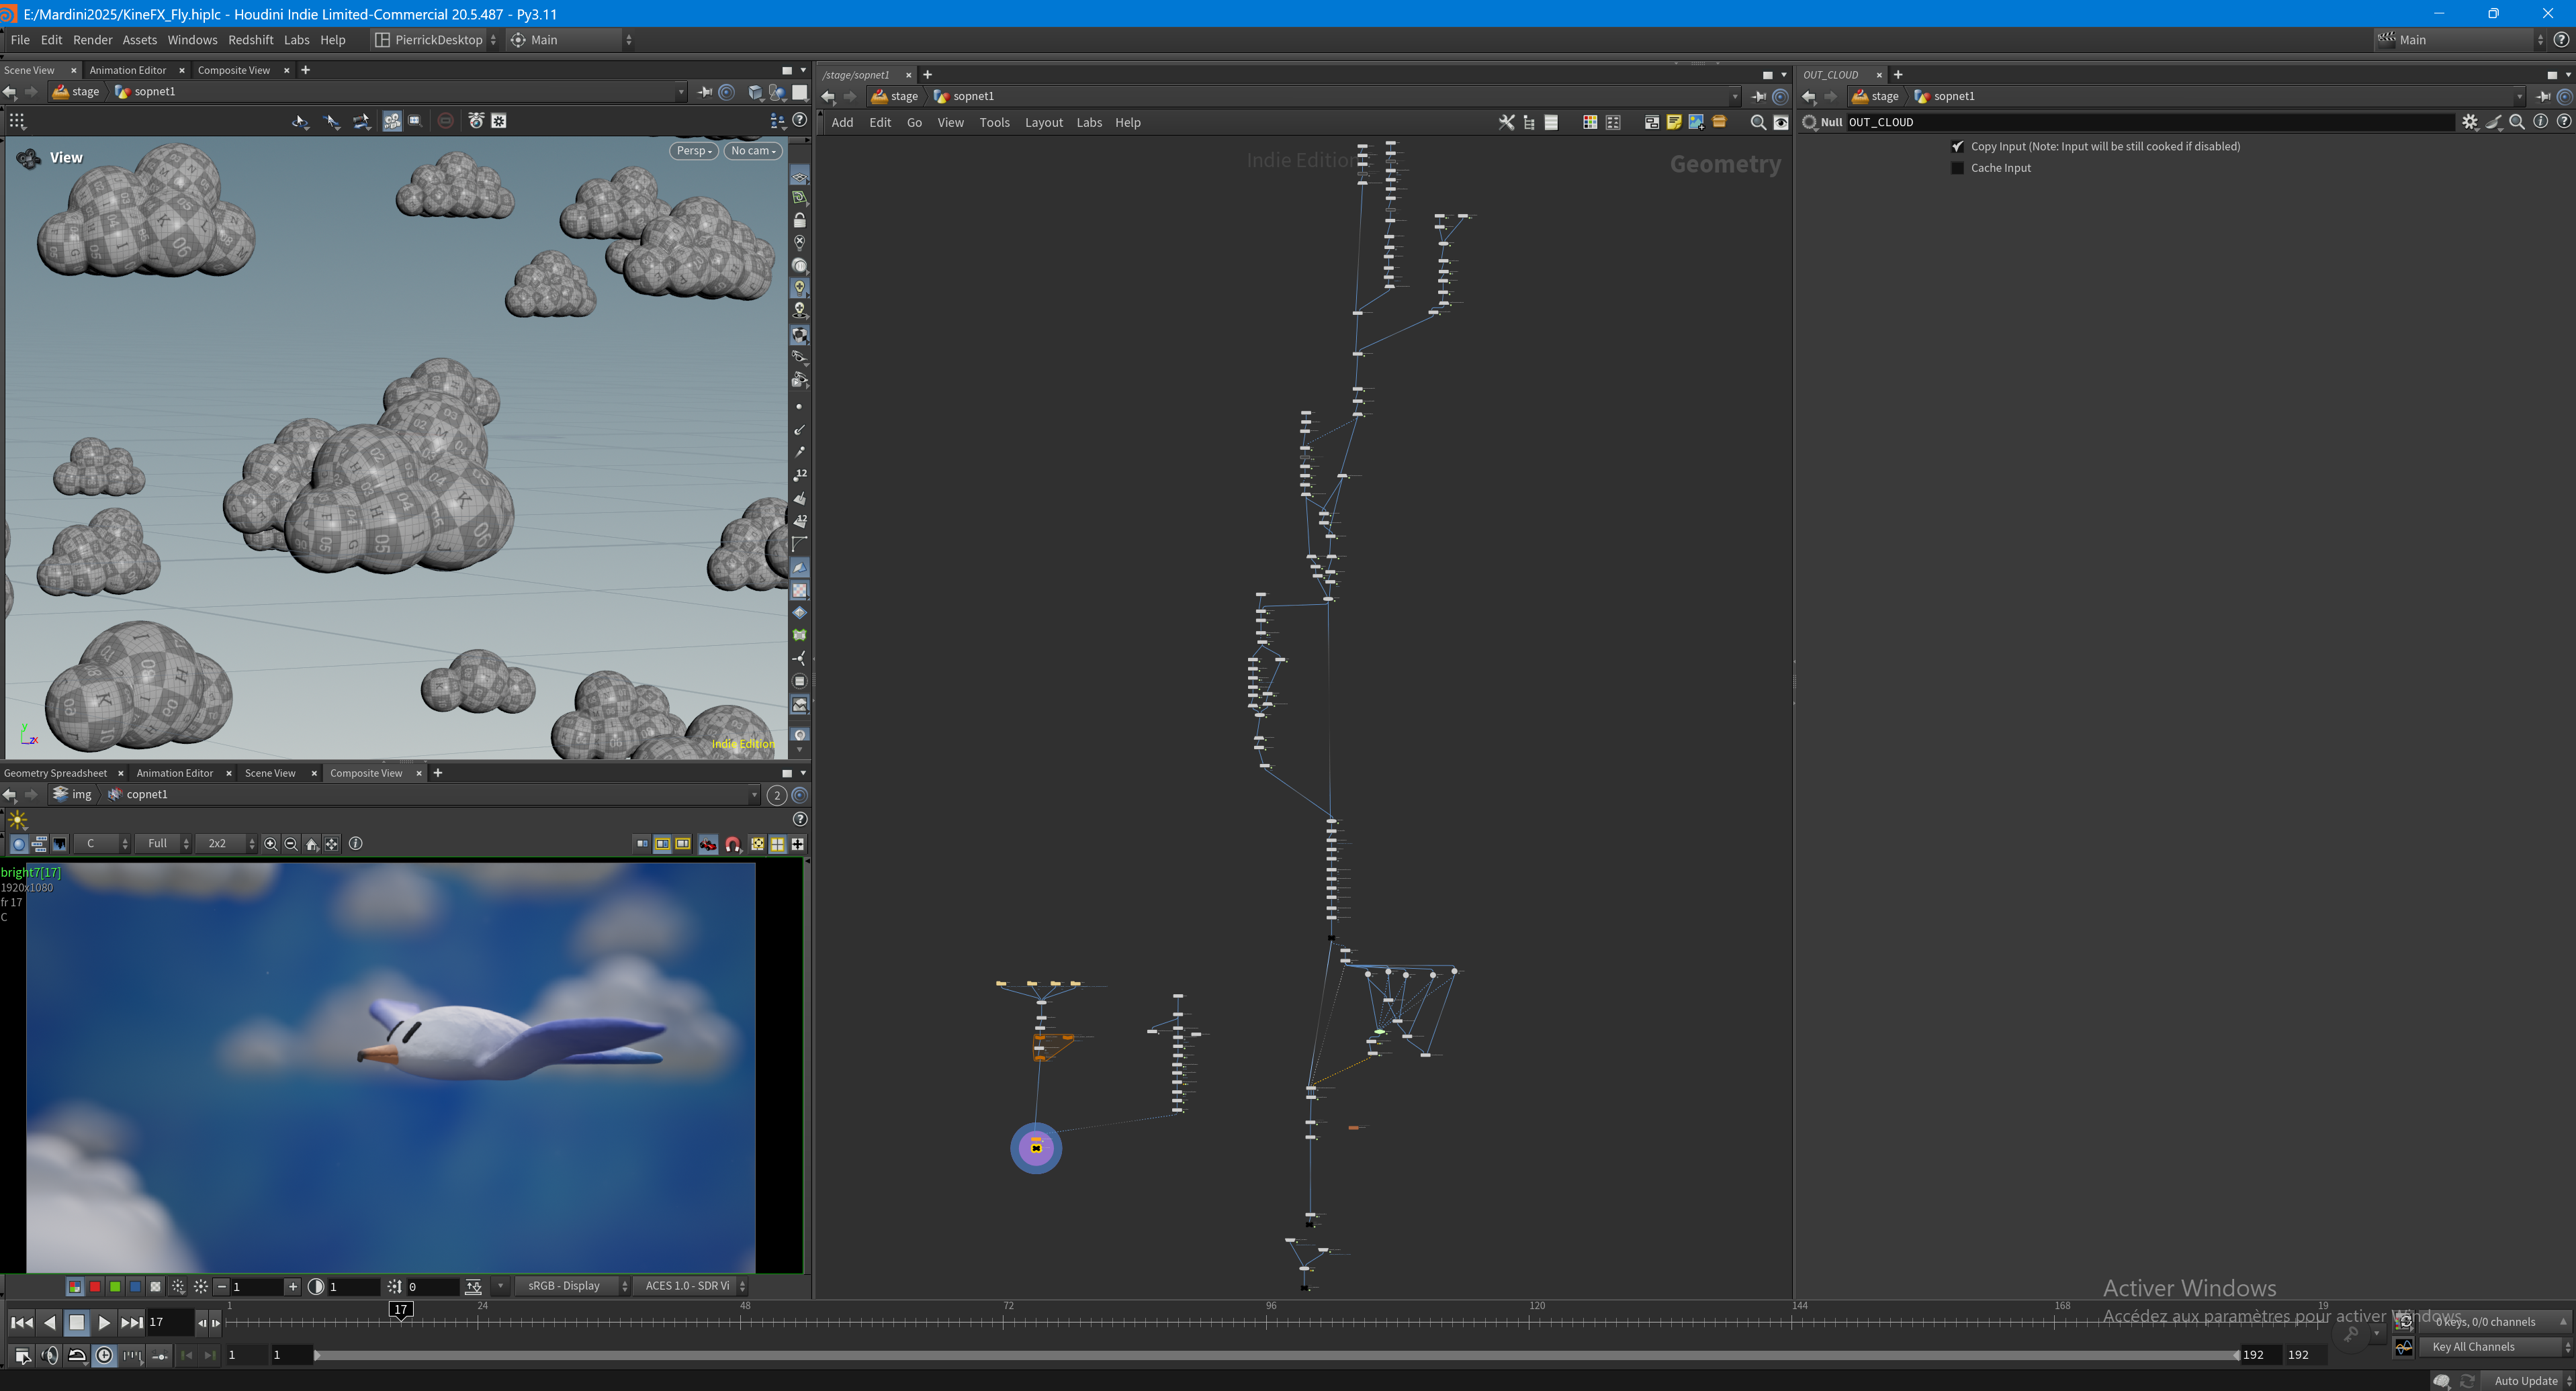Open the Full resolution dropdown
Image resolution: width=2576 pixels, height=1391 pixels.
162,843
